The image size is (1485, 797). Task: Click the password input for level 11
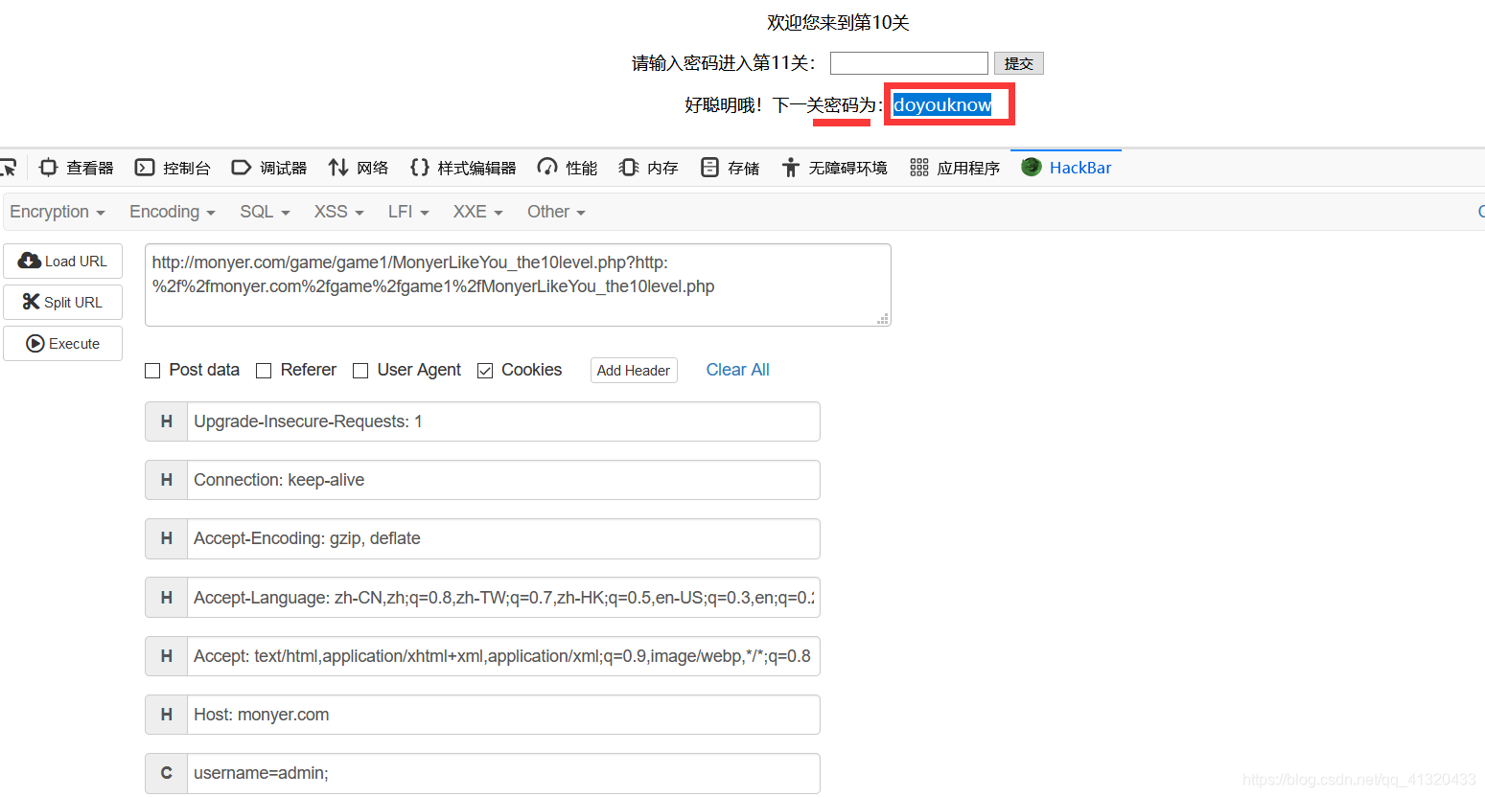(909, 63)
